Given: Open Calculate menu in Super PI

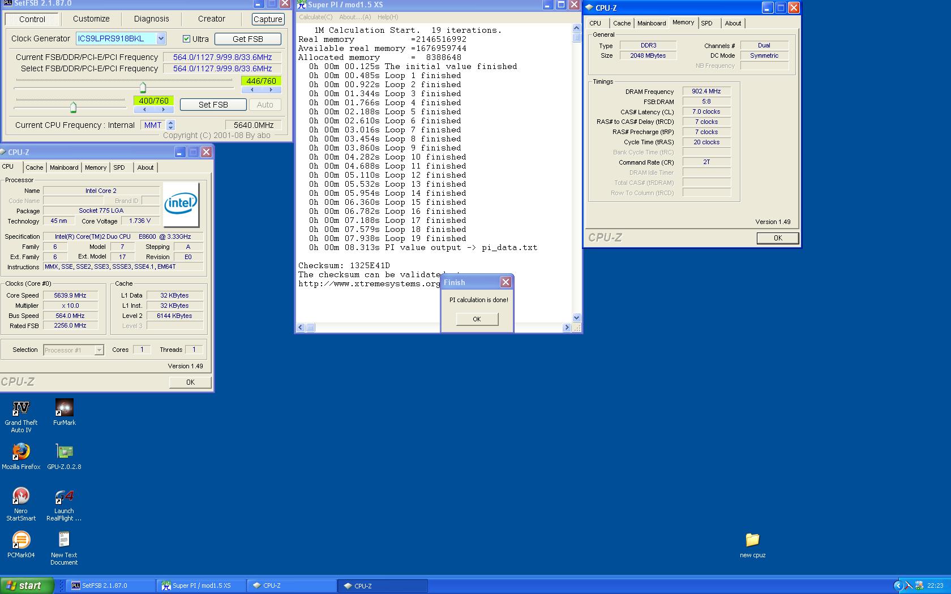Looking at the screenshot, I should pyautogui.click(x=316, y=17).
